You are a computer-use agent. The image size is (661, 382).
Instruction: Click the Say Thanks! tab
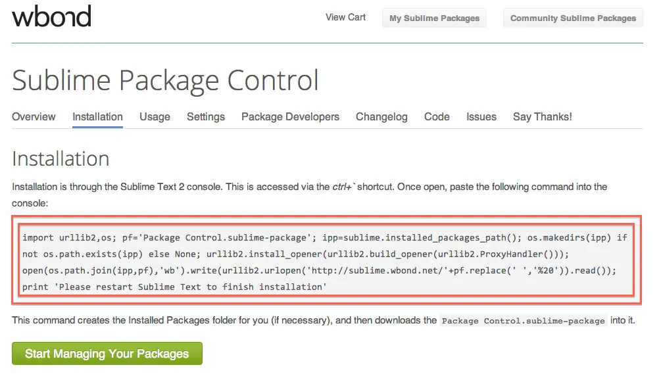(543, 117)
